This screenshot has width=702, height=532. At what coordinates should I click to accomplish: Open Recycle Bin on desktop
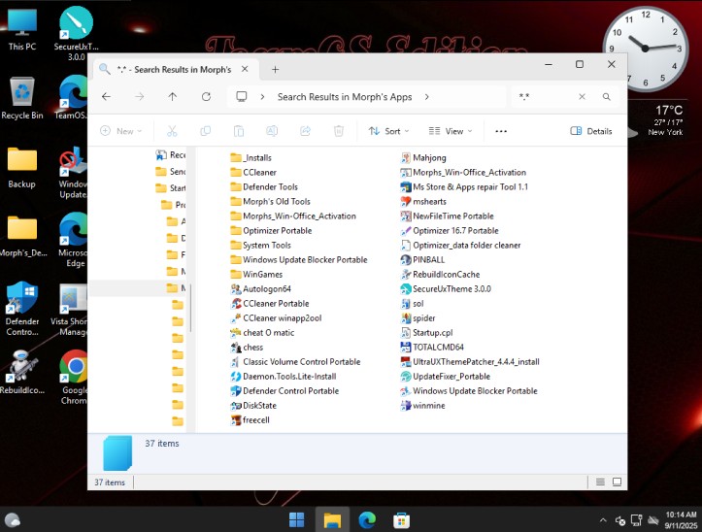coord(22,98)
